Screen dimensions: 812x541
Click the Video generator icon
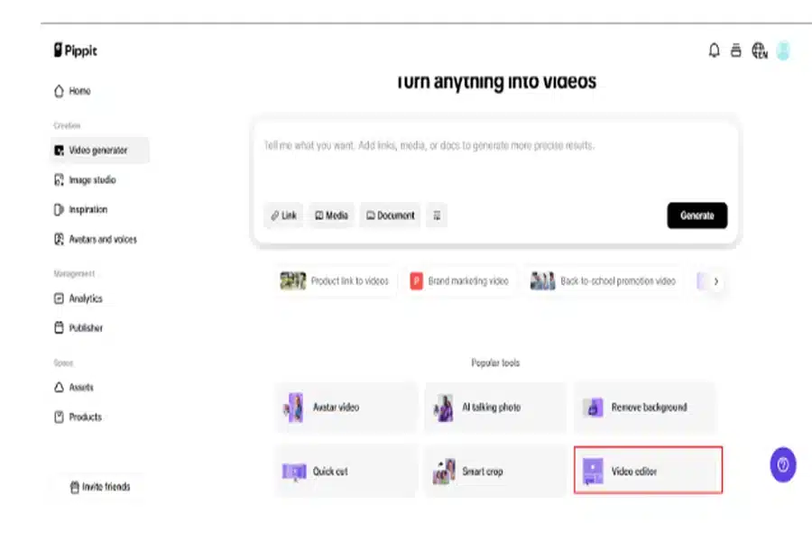coord(59,151)
